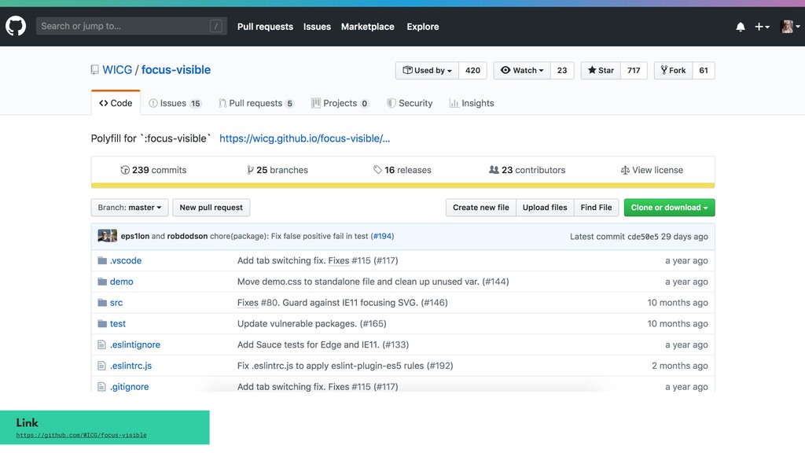Open the github.com/WICG/focus-visible slide link

[x=81, y=435]
